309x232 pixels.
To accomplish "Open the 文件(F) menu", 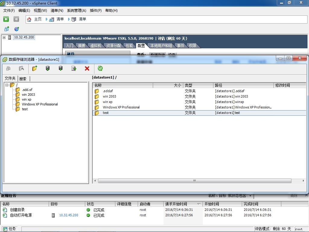I will point(9,11).
